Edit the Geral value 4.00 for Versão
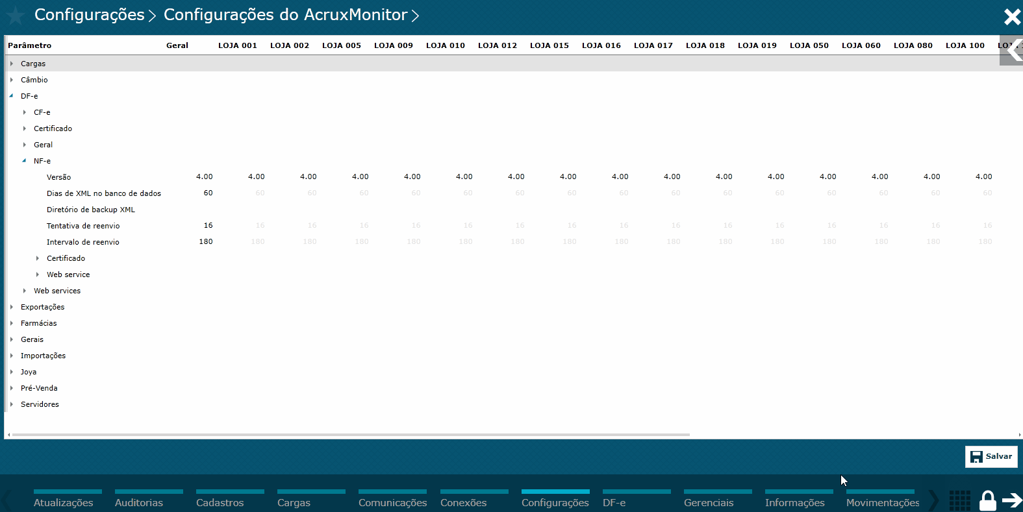 coord(205,177)
